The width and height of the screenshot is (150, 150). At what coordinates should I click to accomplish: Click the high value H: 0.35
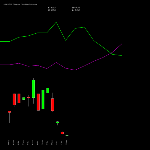point(76,8)
